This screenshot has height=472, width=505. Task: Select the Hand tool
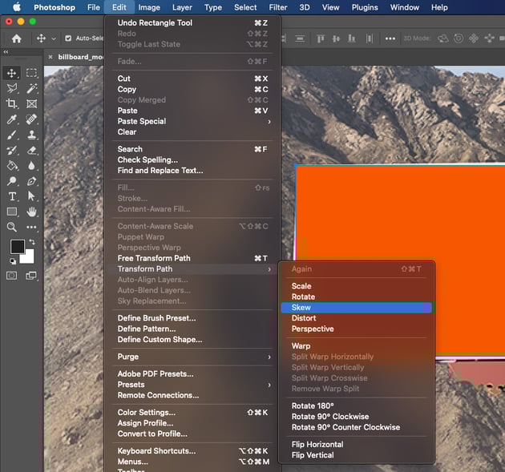tap(32, 212)
